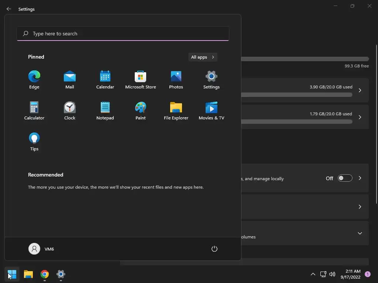Screen dimensions: 378x283
Task: Switch to Settings on the taskbar
Action: (x=61, y=274)
